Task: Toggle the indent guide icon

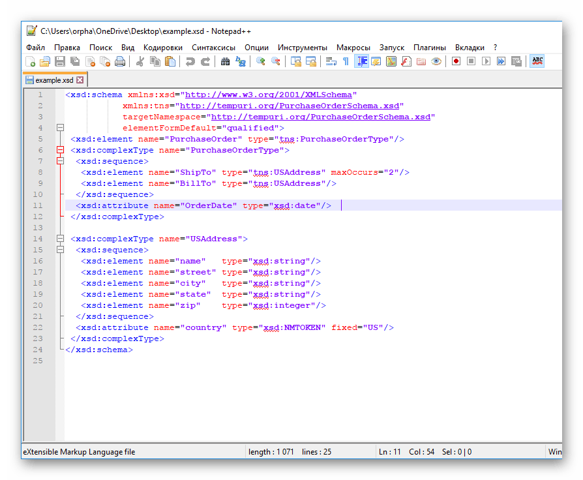Action: click(361, 61)
